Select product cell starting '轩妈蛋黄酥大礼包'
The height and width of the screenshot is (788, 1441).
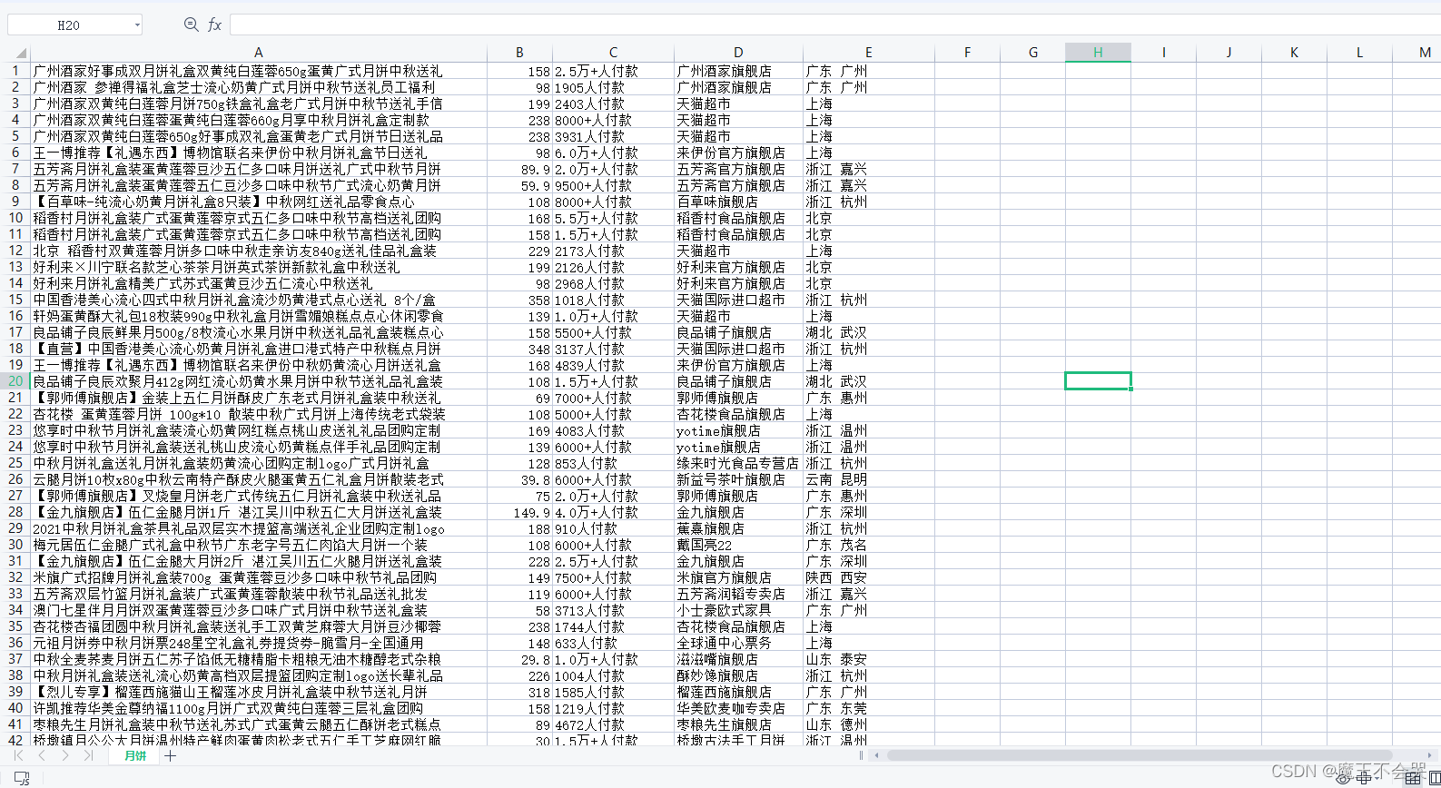[258, 316]
